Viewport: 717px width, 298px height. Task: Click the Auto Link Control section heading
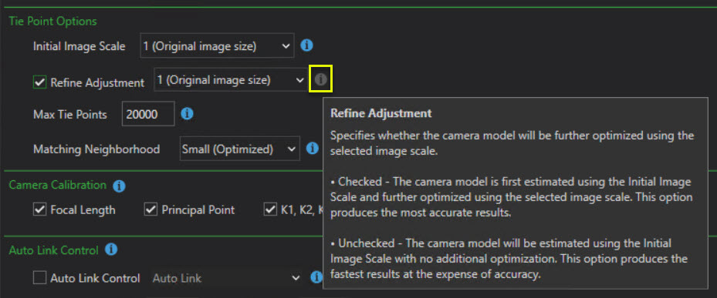click(x=53, y=250)
